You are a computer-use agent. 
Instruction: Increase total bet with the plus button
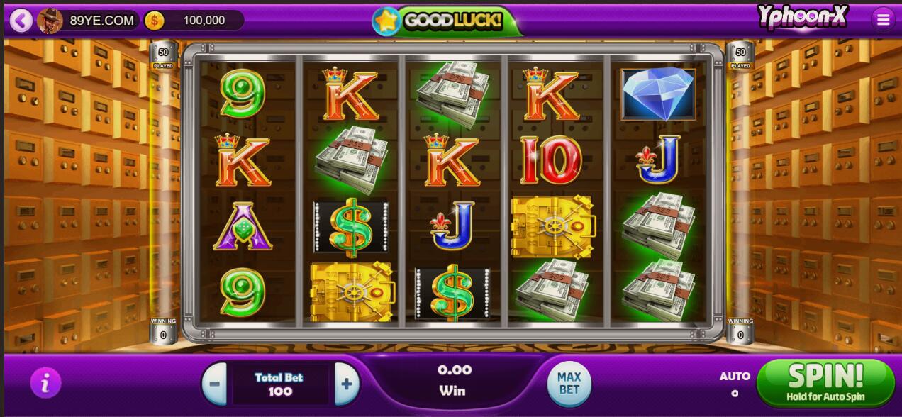pyautogui.click(x=347, y=384)
